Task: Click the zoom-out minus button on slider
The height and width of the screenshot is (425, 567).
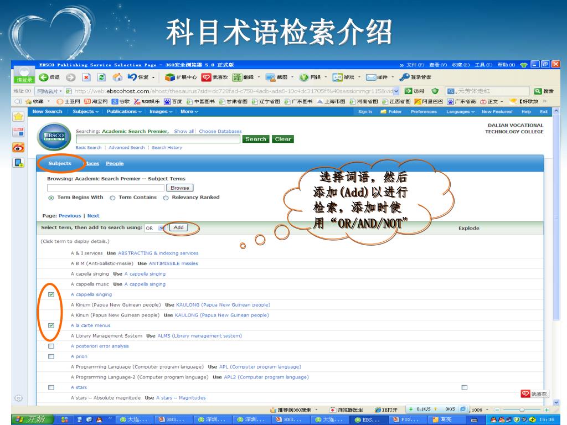Action: [x=497, y=410]
